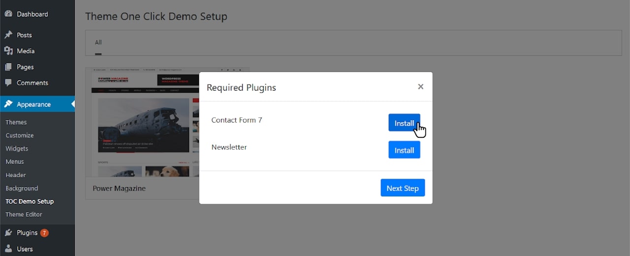Image resolution: width=630 pixels, height=256 pixels.
Task: Click the Pages icon in sidebar
Action: [x=8, y=67]
